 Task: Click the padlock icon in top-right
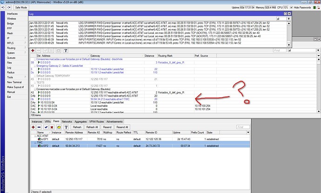[x=318, y=7]
